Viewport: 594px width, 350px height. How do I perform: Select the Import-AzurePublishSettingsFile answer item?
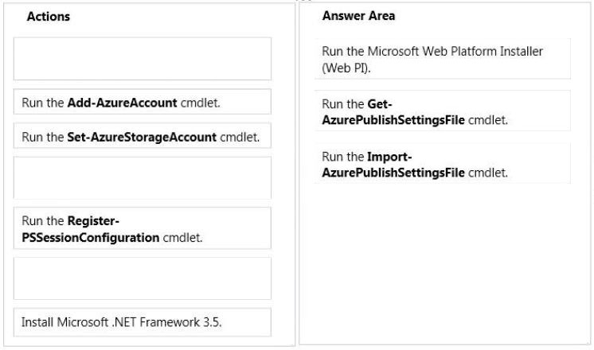coord(443,164)
